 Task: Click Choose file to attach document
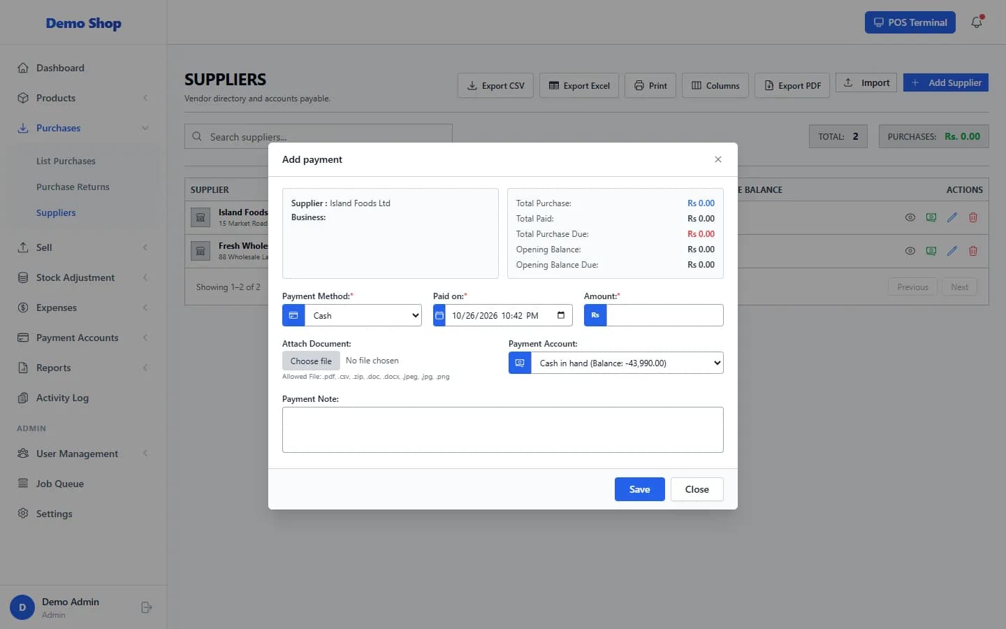(311, 361)
